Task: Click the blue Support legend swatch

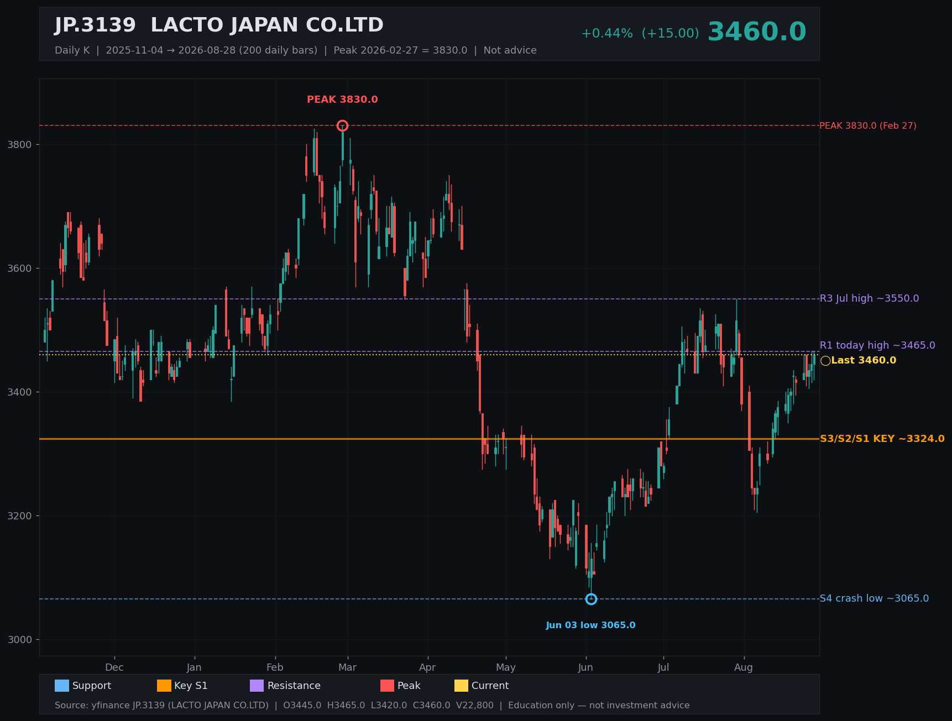Action: (62, 686)
